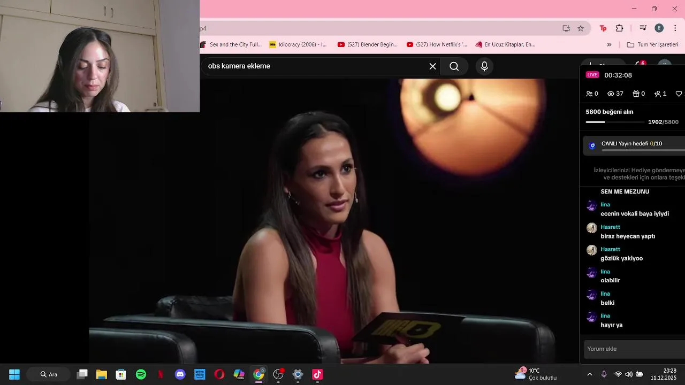Click the main video player area
Image resolution: width=685 pixels, height=385 pixels.
[x=334, y=221]
